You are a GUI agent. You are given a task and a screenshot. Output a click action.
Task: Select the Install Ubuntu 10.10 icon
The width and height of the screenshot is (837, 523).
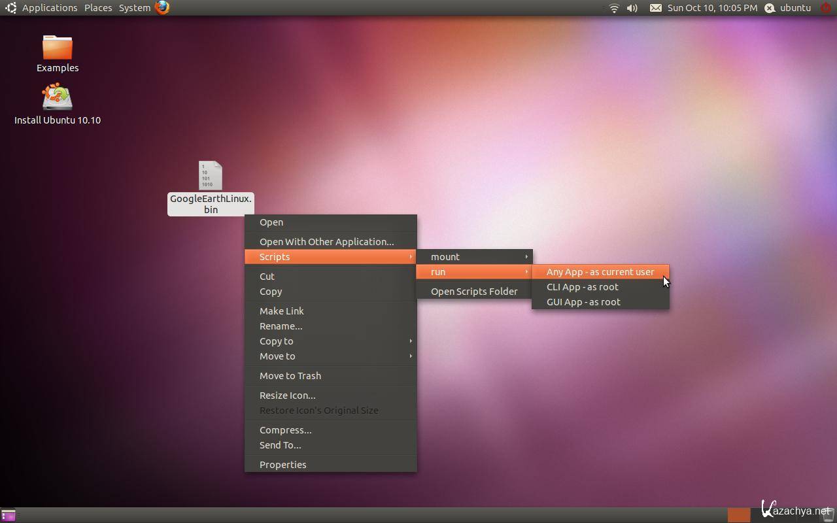click(x=58, y=97)
